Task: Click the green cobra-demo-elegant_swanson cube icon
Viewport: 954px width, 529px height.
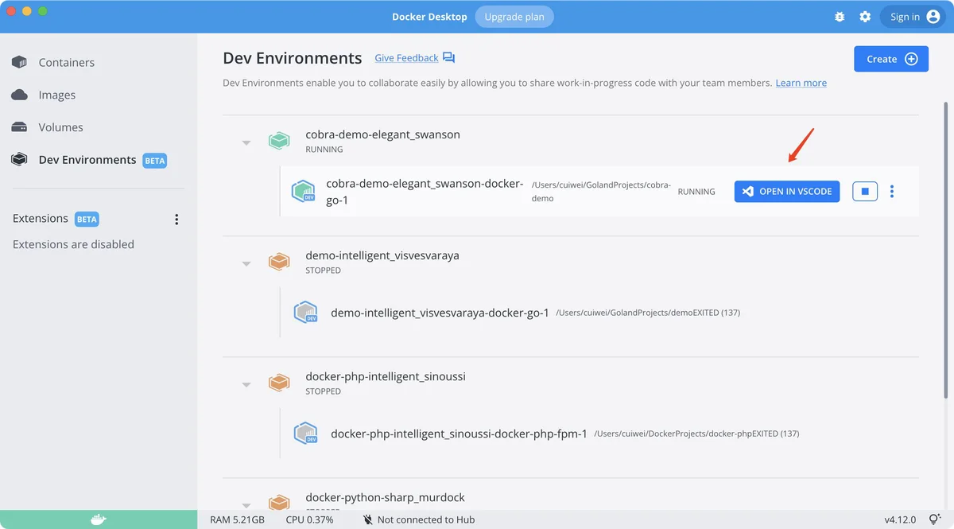Action: pyautogui.click(x=279, y=141)
